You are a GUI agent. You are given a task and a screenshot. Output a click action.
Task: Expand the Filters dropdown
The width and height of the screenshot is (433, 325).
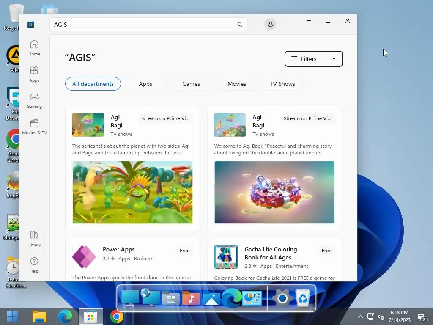tap(314, 59)
